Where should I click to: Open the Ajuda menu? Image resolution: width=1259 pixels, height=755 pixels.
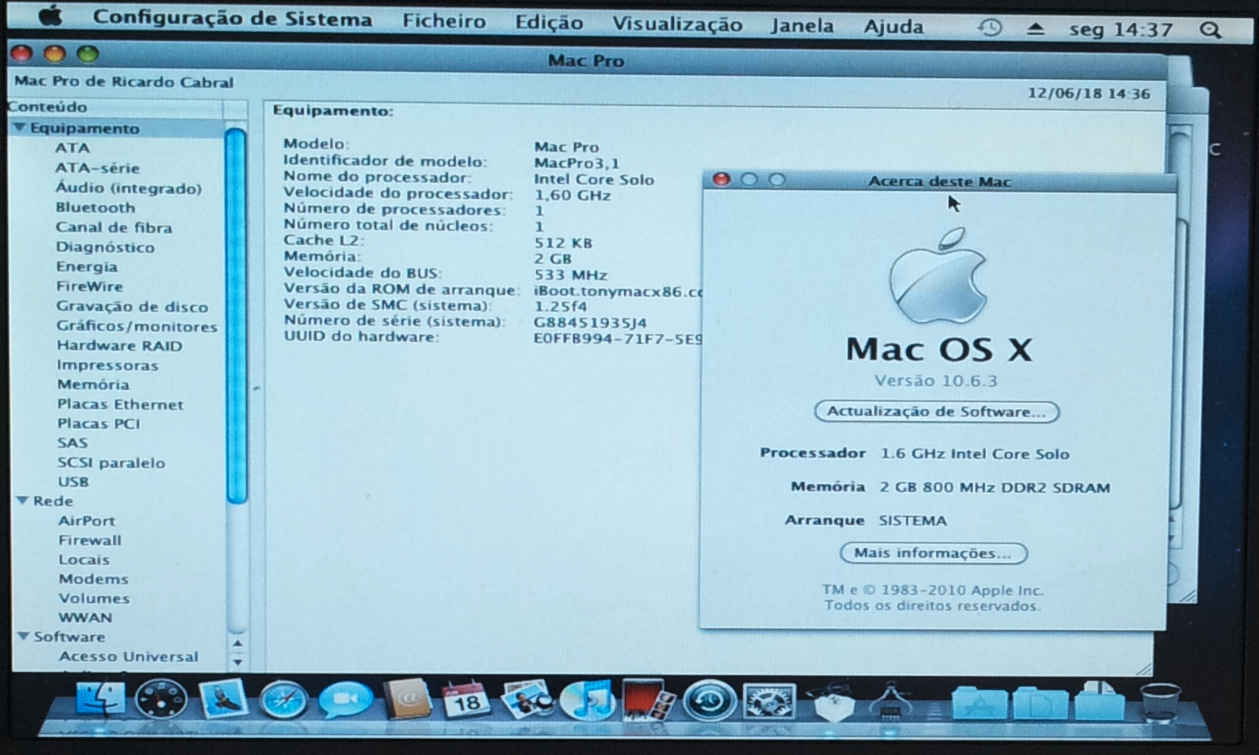pos(894,27)
